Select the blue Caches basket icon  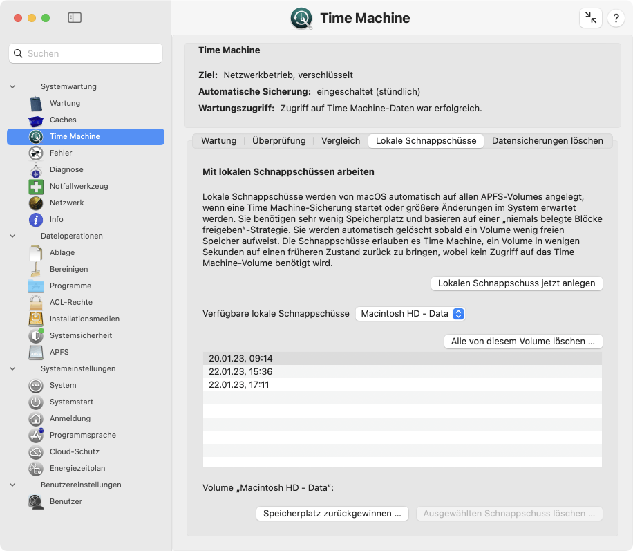[x=36, y=120]
